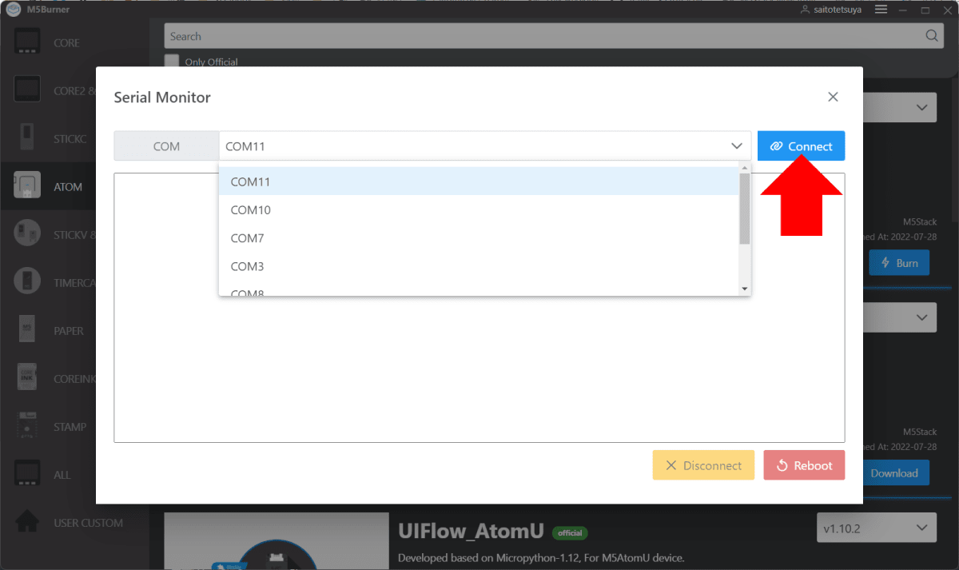Open the STICKV device category
Image resolution: width=959 pixels, height=570 pixels.
(74, 234)
